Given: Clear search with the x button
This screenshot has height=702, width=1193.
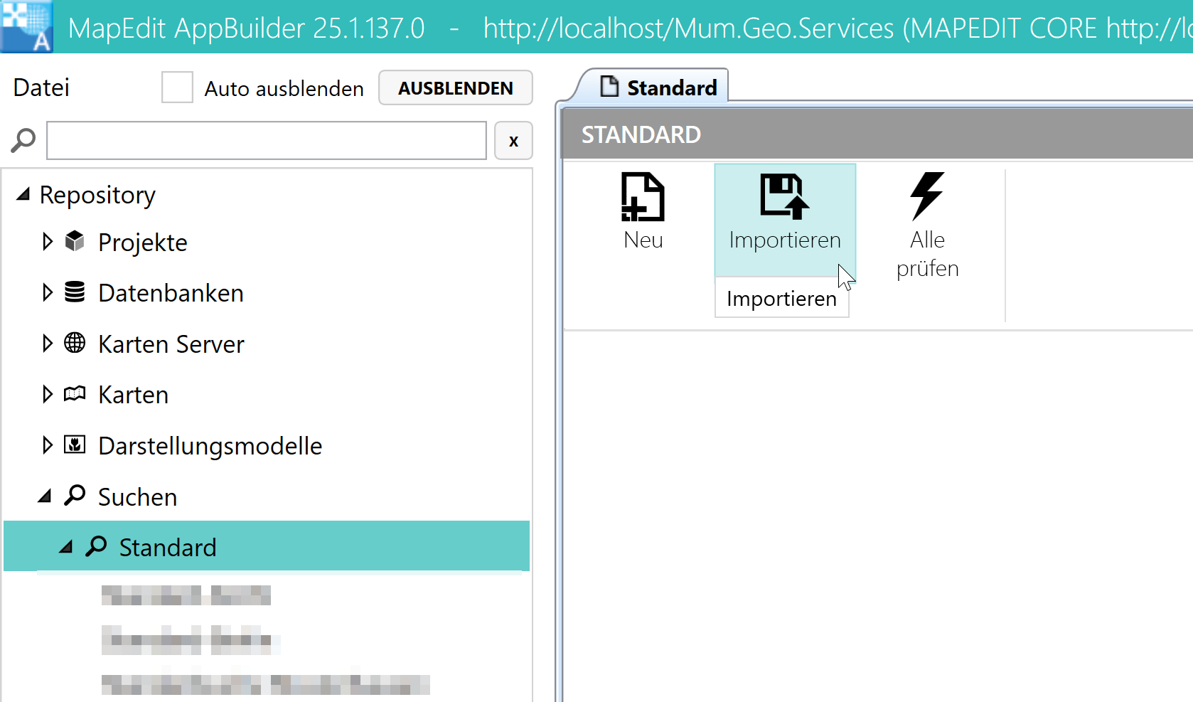Looking at the screenshot, I should coord(513,141).
